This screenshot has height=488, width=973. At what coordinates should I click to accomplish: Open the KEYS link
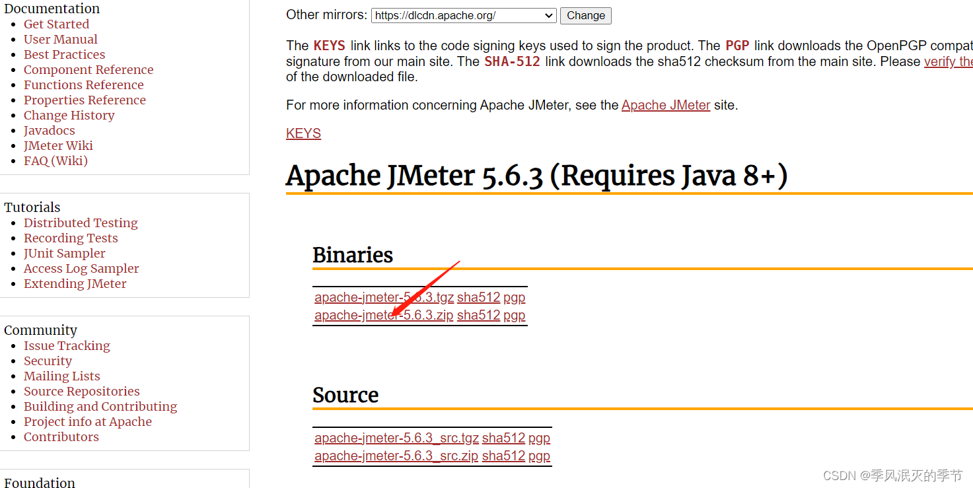click(x=303, y=133)
